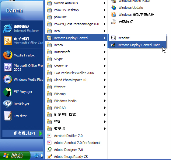Image resolution: width=171 pixels, height=160 pixels.
Task: Open the 遊樂場 games group
Action: point(76,129)
